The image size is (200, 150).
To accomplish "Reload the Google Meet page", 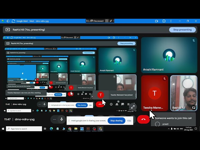I will click(x=13, y=21).
